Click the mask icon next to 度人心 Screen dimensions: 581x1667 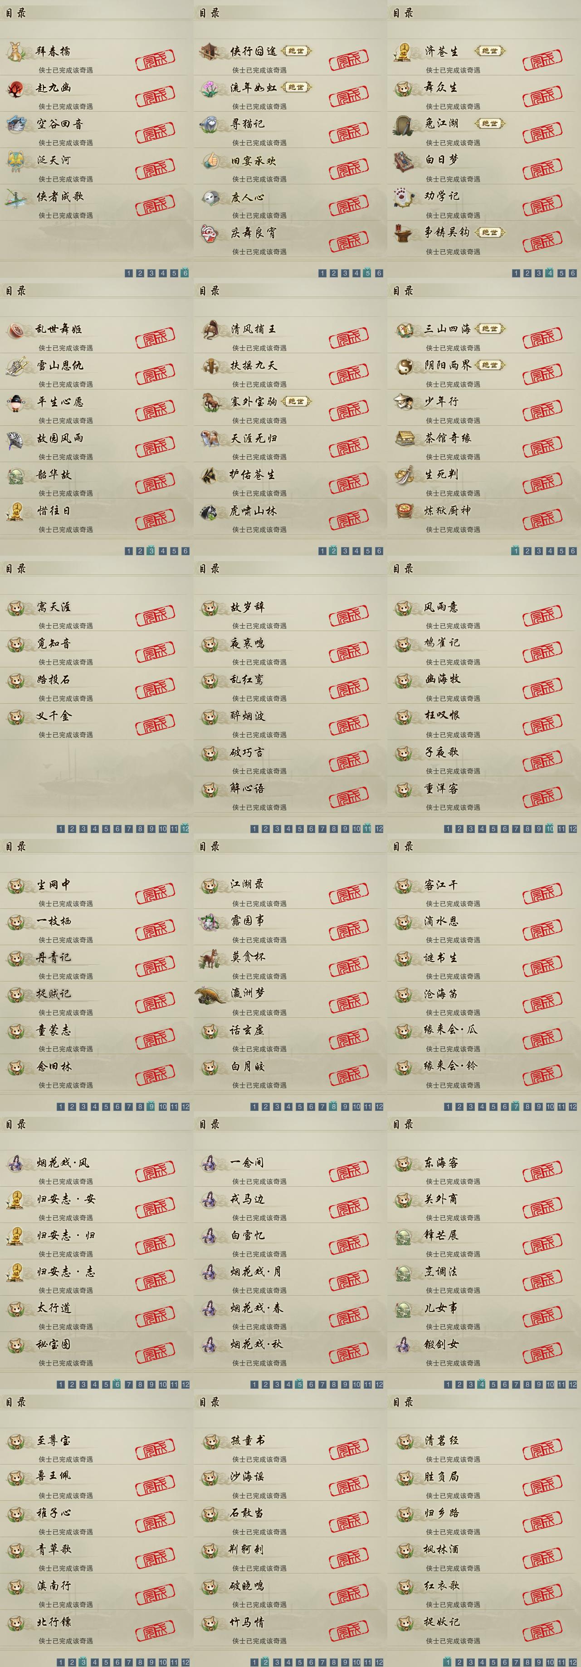pyautogui.click(x=210, y=197)
